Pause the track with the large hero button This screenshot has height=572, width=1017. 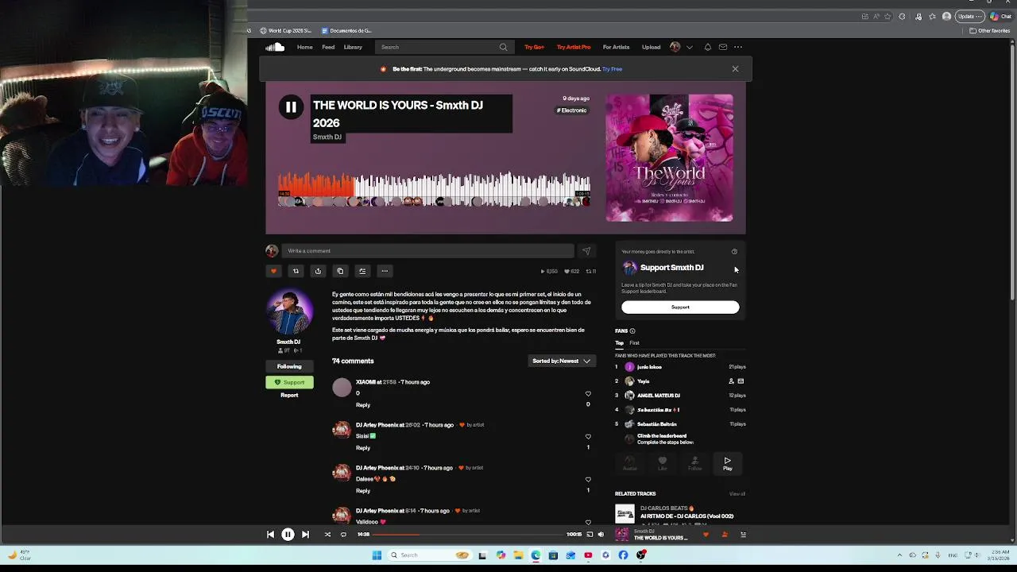point(291,107)
